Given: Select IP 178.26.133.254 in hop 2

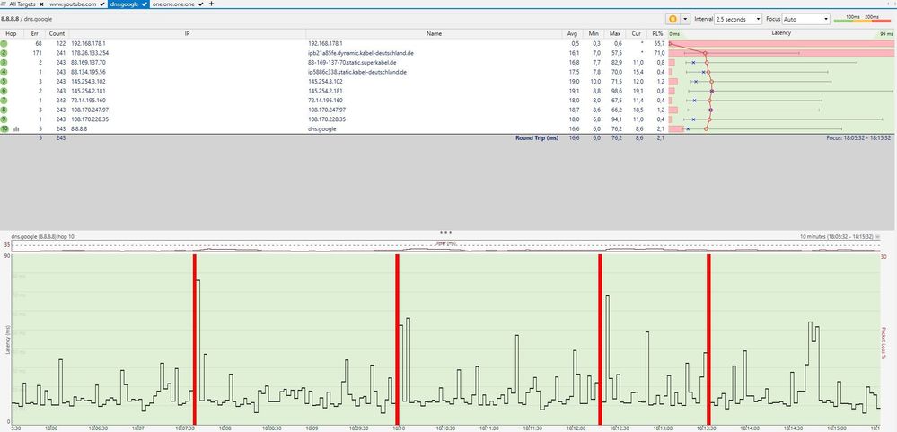Looking at the screenshot, I should (x=90, y=53).
